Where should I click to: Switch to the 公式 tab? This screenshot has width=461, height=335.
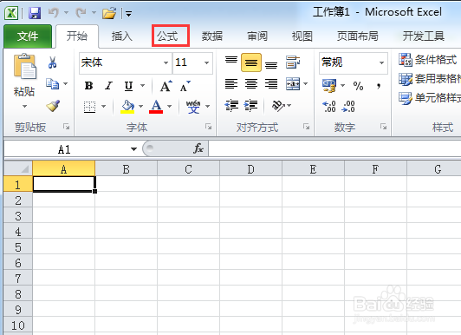[x=167, y=36]
